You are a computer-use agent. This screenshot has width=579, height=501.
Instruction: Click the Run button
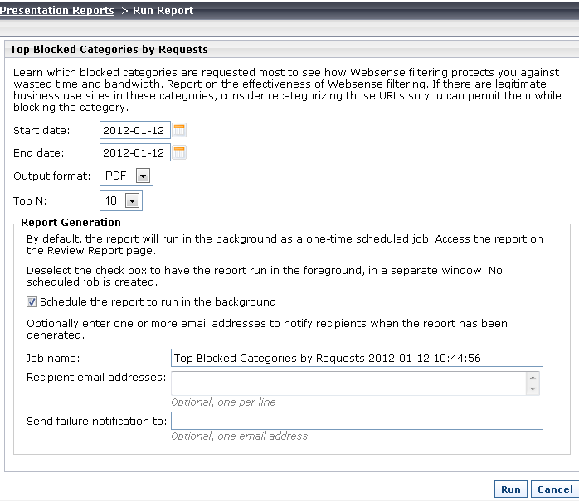tap(511, 489)
